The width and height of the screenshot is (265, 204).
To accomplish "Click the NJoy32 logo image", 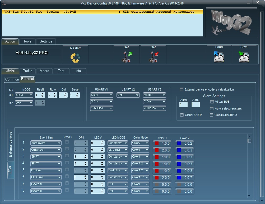I will [x=232, y=24].
